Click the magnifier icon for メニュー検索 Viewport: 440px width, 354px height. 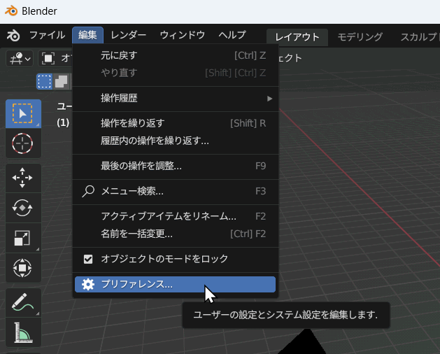coord(88,191)
